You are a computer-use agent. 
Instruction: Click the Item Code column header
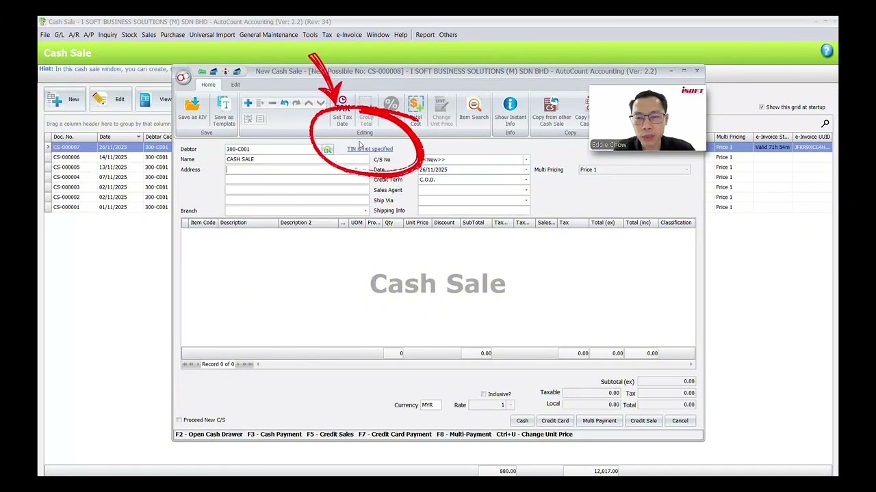click(203, 223)
